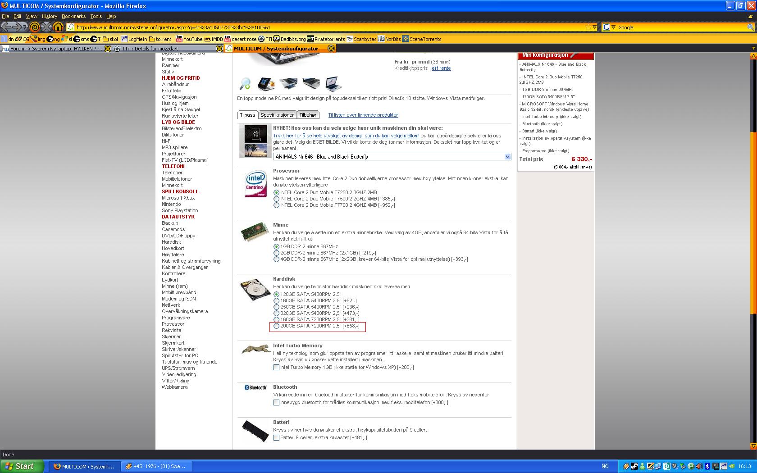Open the back/forward history dropdown arrow

(25, 27)
